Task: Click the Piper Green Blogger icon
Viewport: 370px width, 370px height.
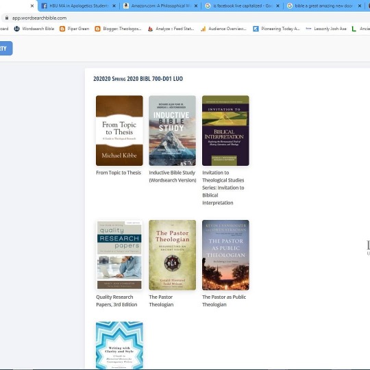Action: 62,29
